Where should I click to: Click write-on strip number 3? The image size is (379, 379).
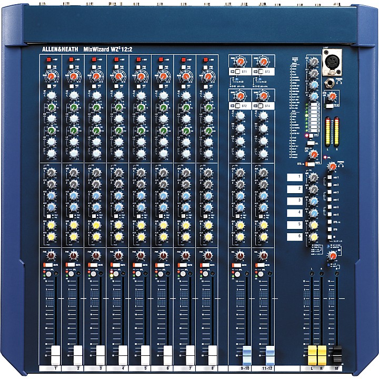[x=295, y=201]
